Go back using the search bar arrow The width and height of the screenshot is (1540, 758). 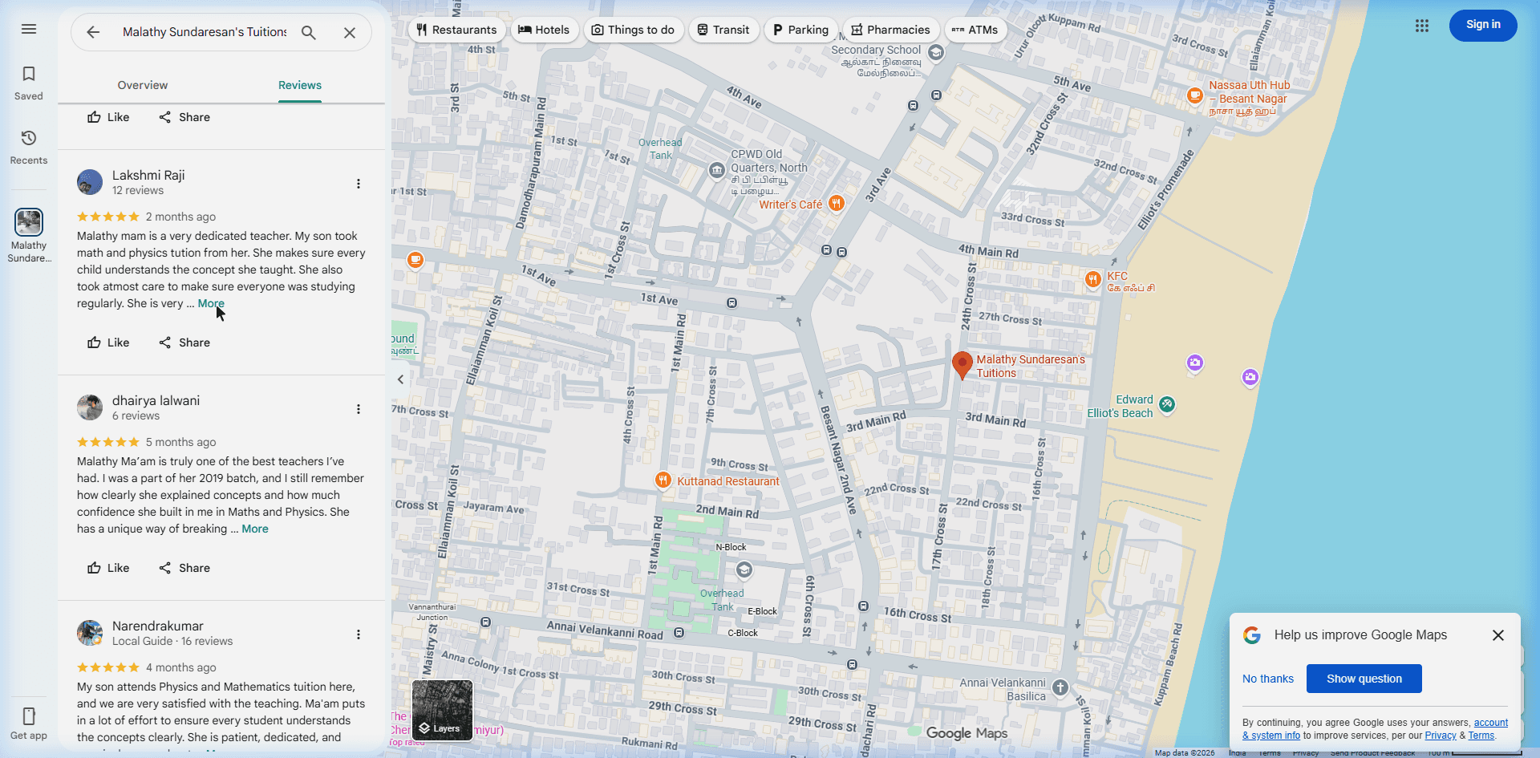93,32
